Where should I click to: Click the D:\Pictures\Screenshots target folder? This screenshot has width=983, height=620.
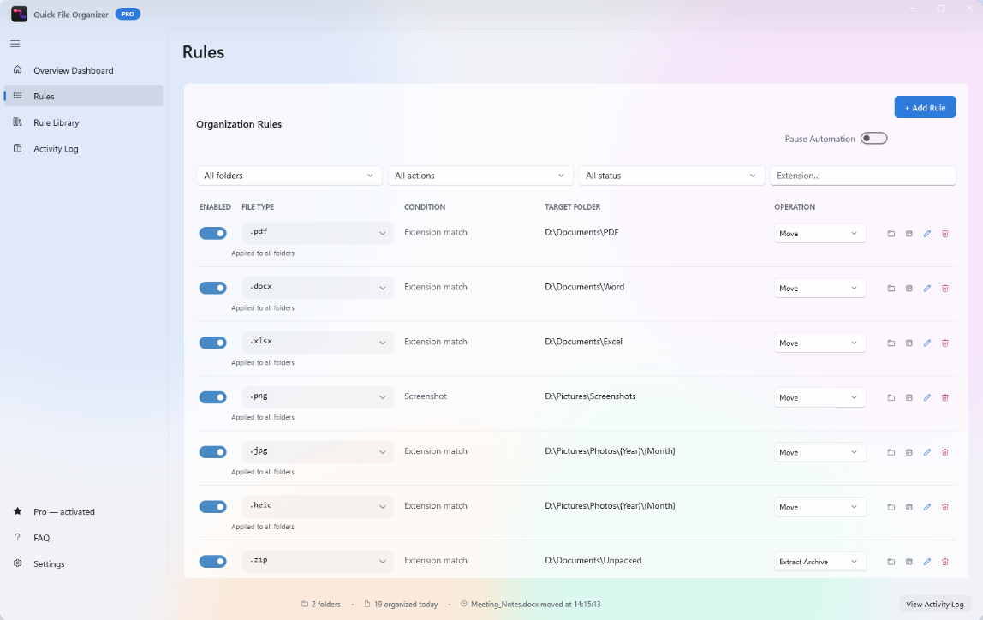(x=590, y=396)
